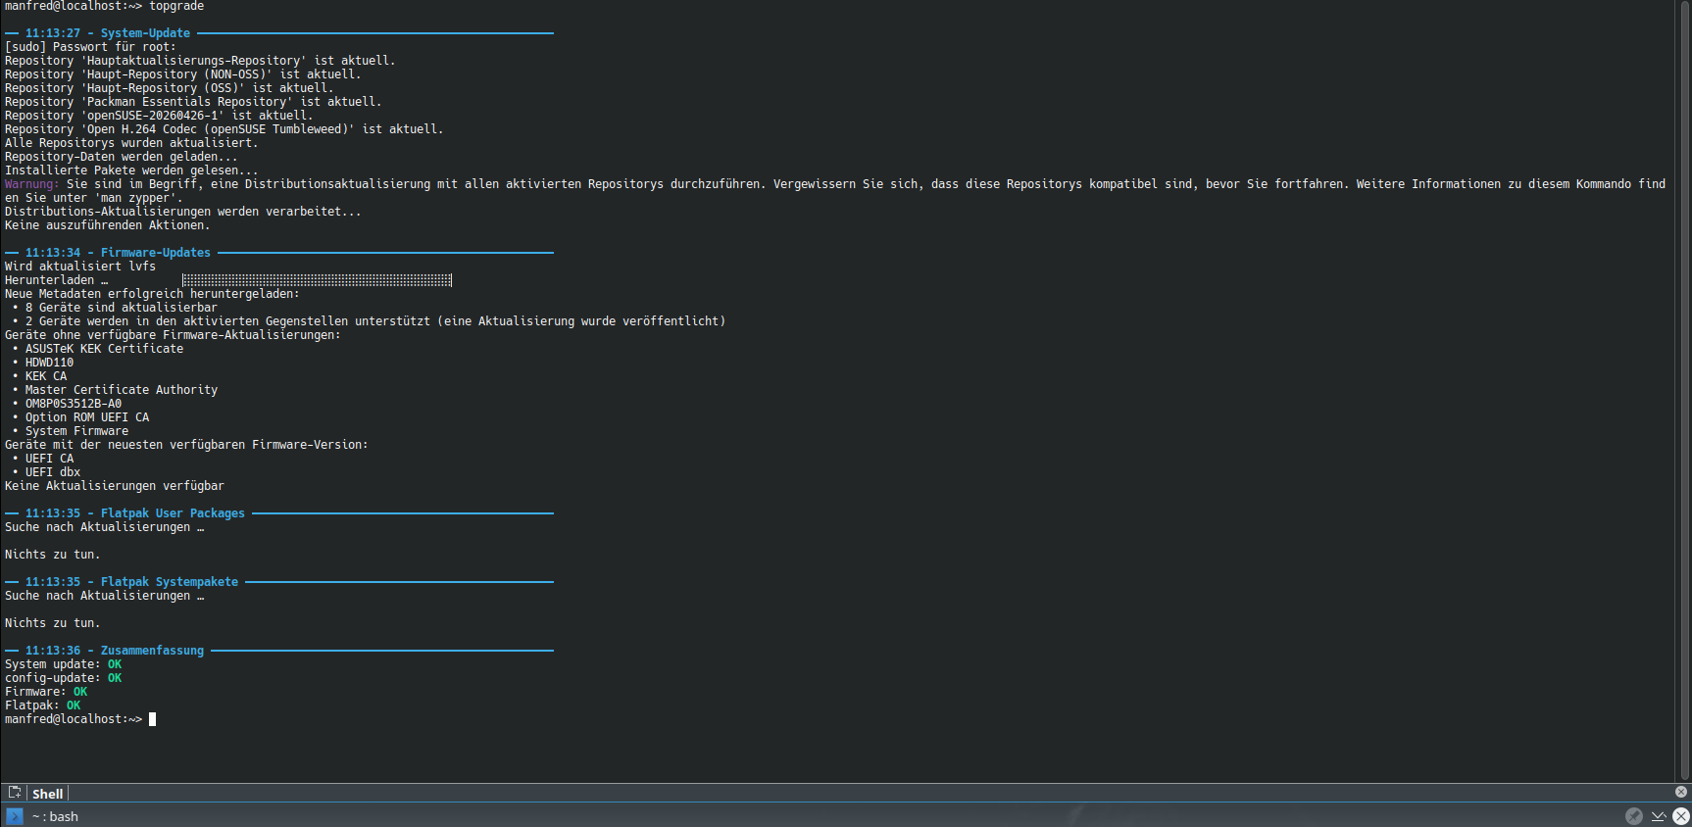
Task: Minimize the terminal with the down-chevron icon
Action: coord(1659,815)
